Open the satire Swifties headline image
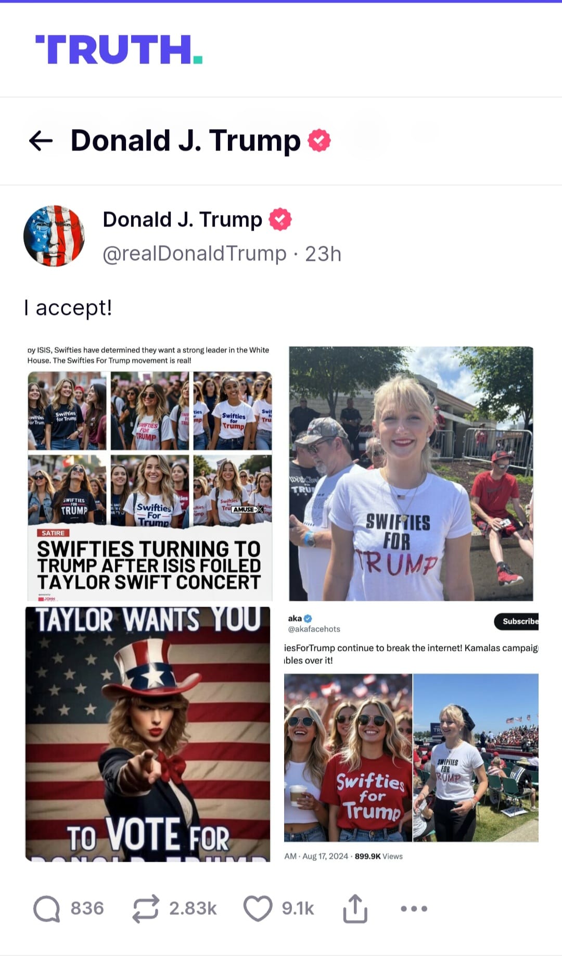The width and height of the screenshot is (562, 956). coord(150,473)
